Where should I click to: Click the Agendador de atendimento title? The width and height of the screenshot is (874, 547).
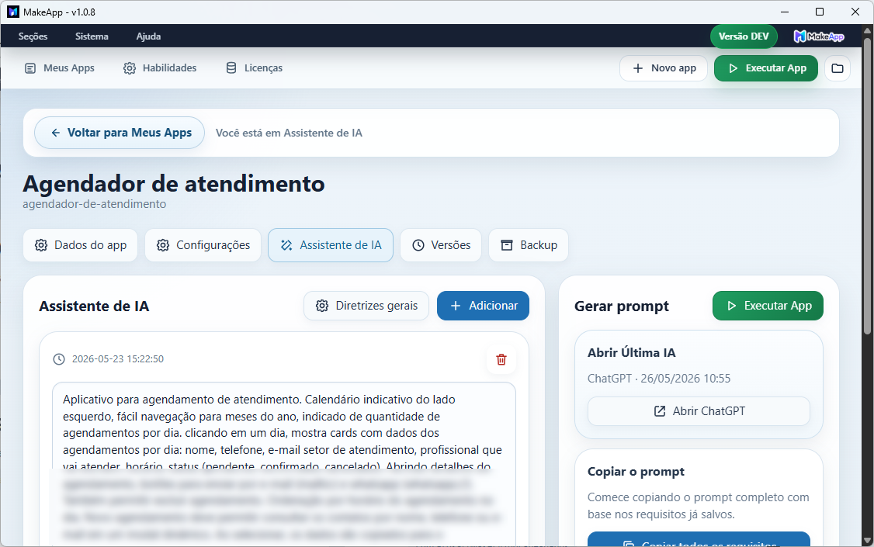(174, 184)
